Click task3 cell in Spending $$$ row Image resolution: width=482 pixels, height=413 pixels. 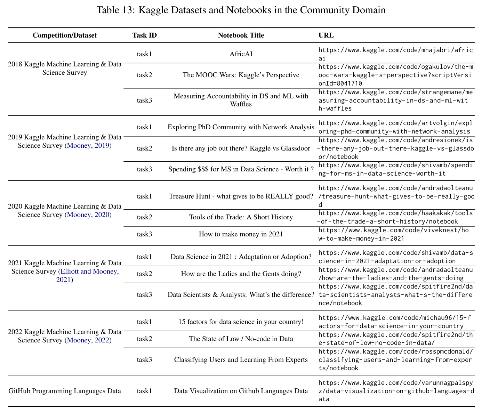coord(145,169)
